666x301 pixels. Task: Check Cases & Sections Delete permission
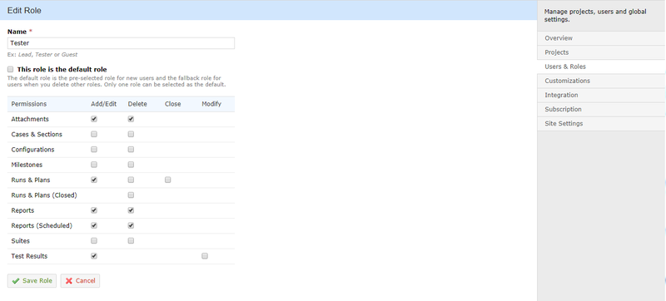point(131,135)
